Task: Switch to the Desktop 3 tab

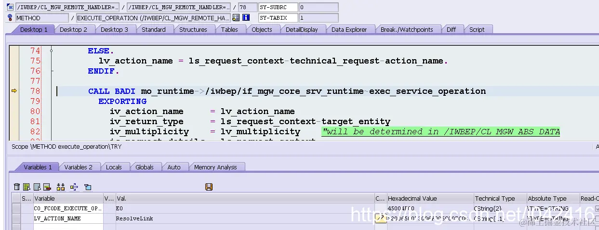Action: coord(115,29)
